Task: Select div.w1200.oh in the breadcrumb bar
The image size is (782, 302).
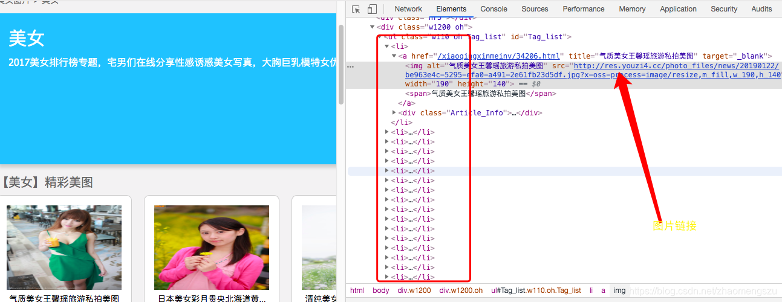Action: (x=461, y=291)
